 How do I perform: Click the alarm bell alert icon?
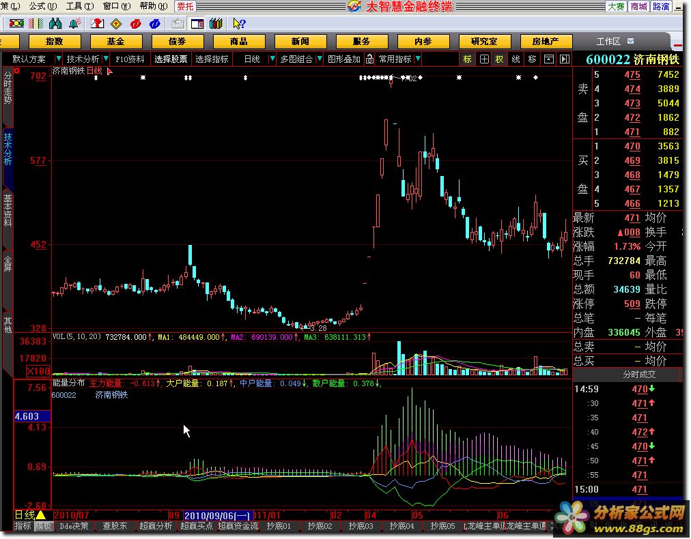[x=75, y=23]
